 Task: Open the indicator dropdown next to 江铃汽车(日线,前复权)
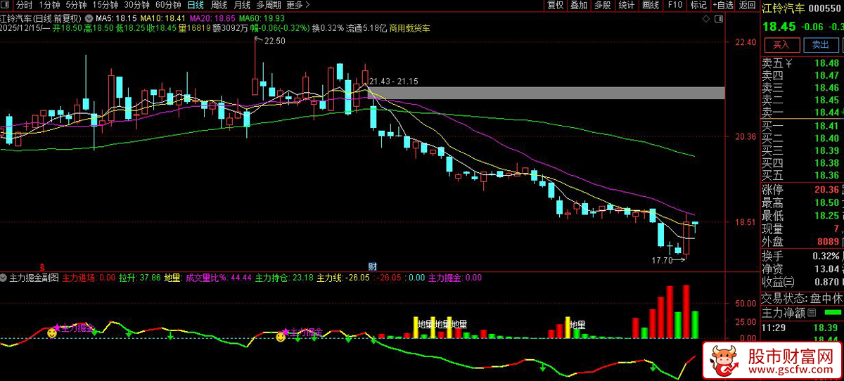point(89,18)
